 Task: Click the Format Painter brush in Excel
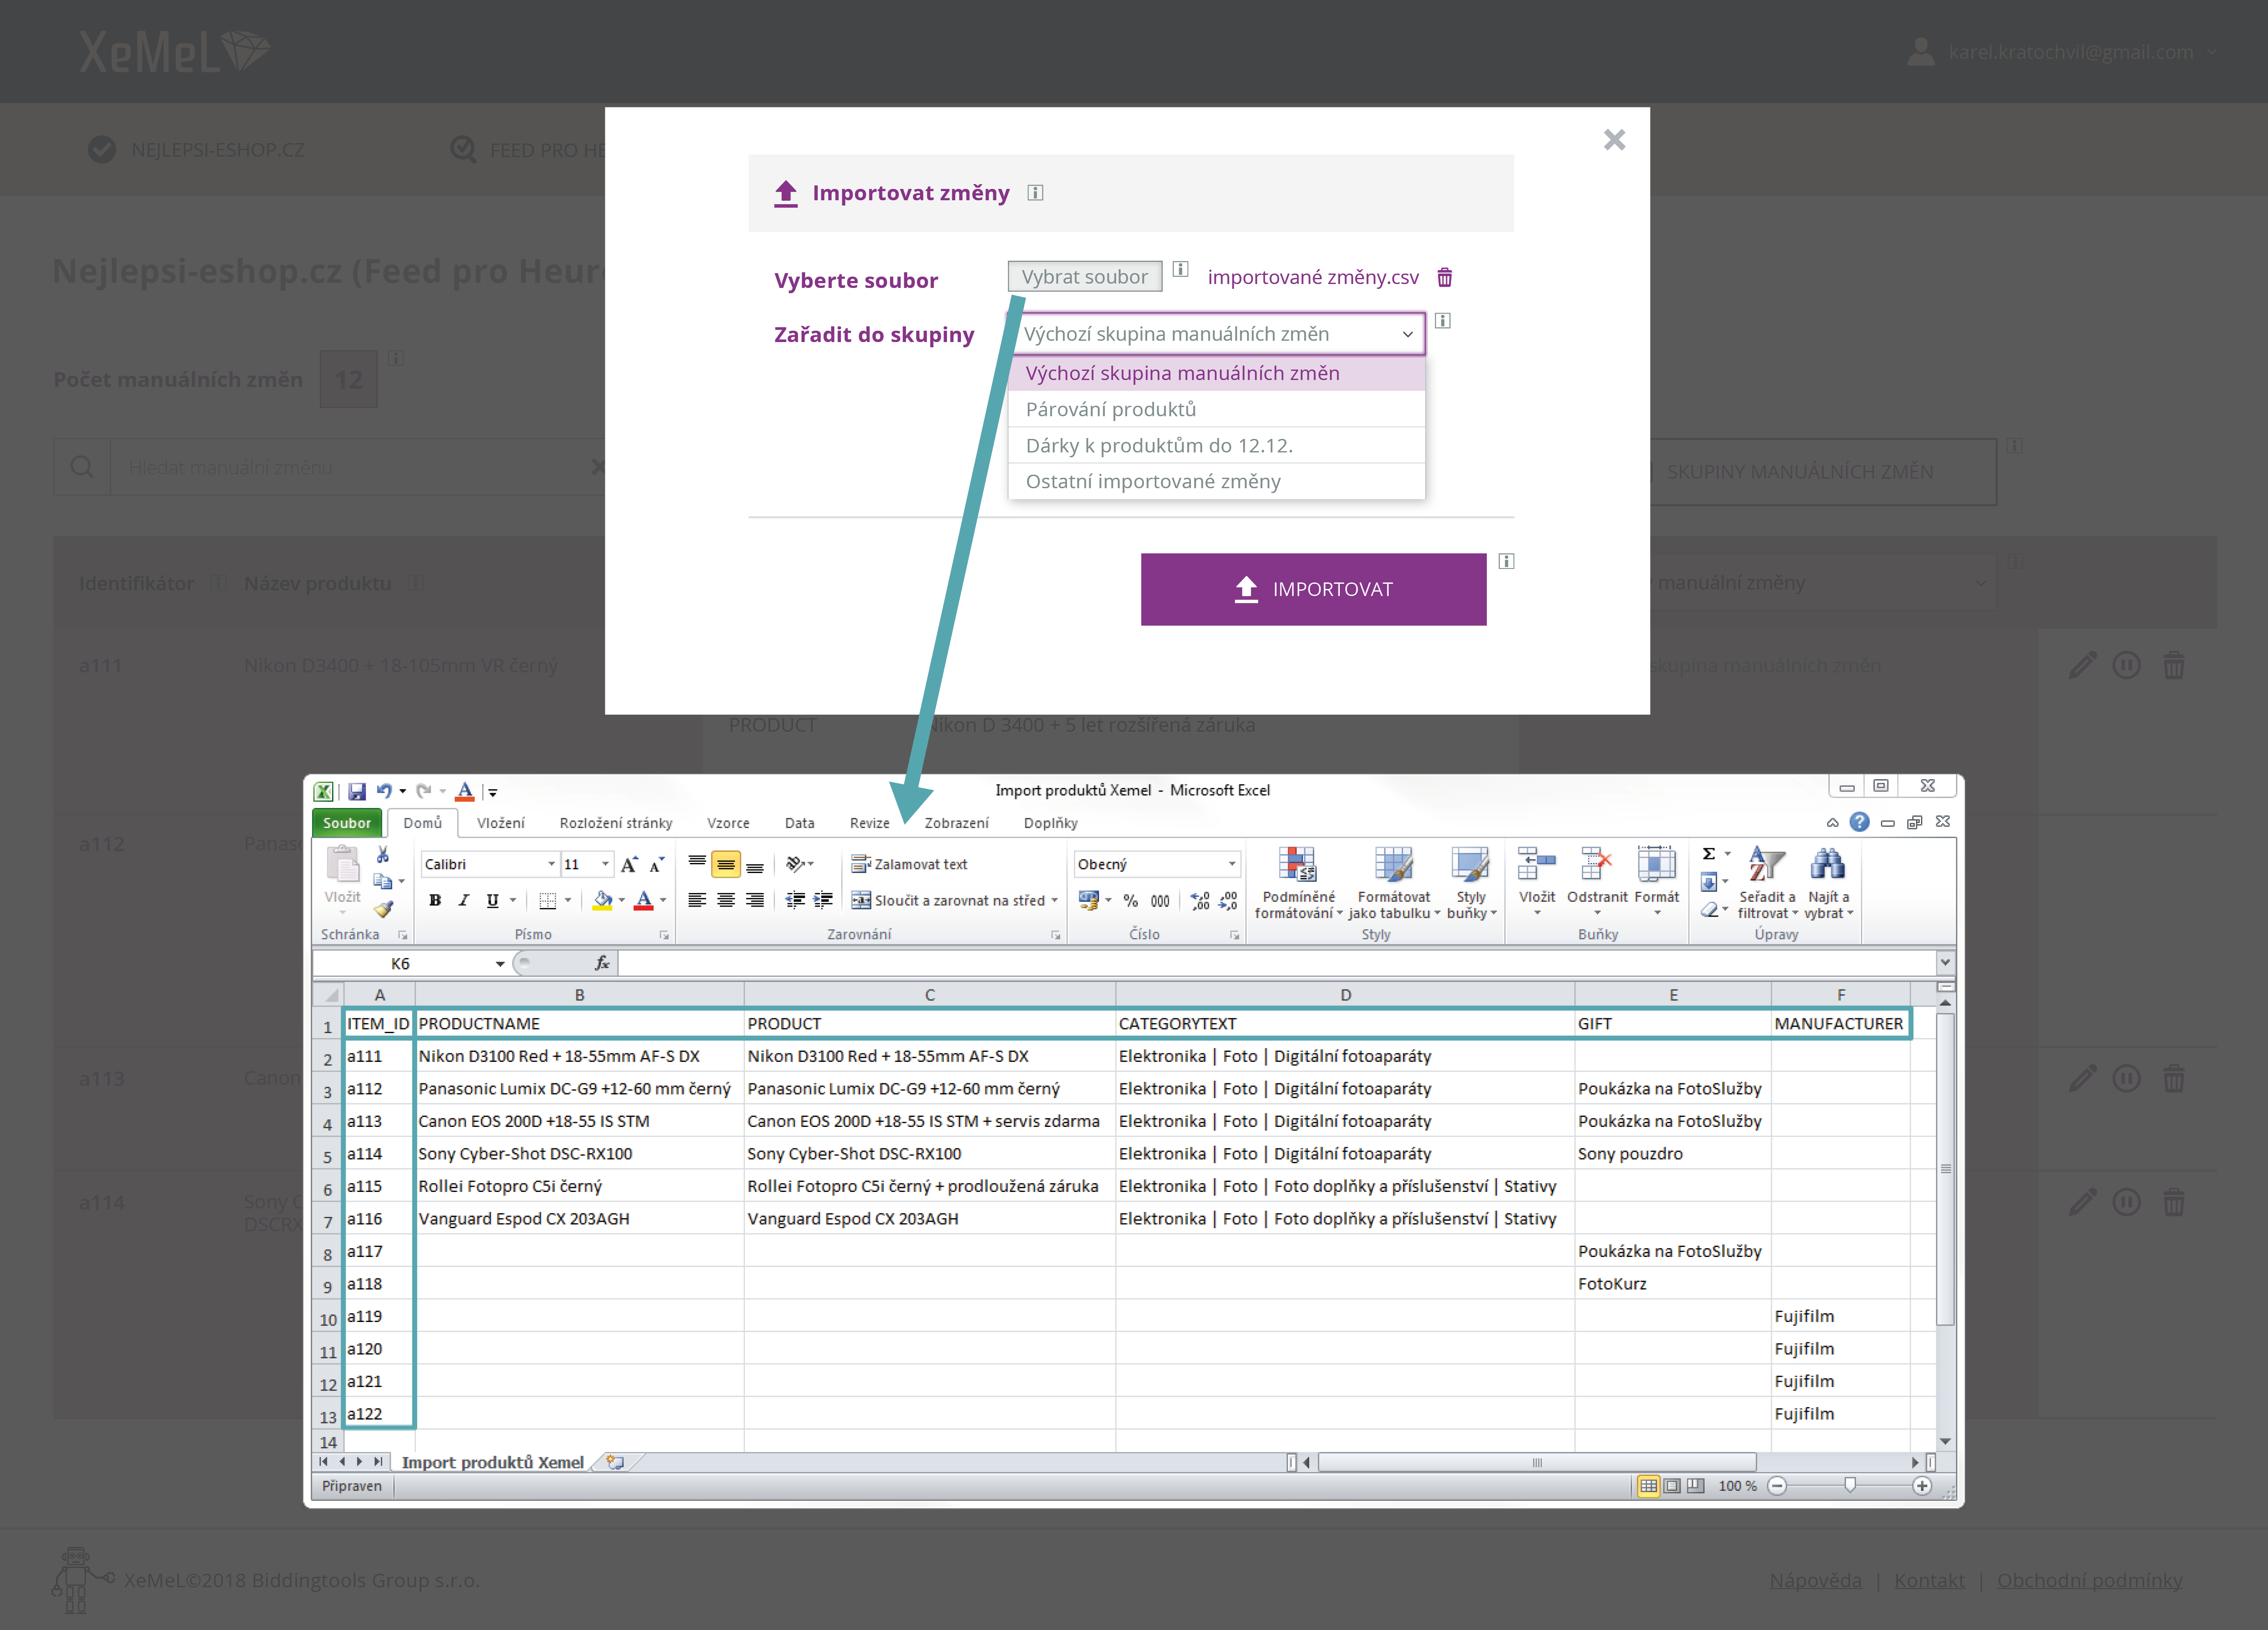point(383,909)
